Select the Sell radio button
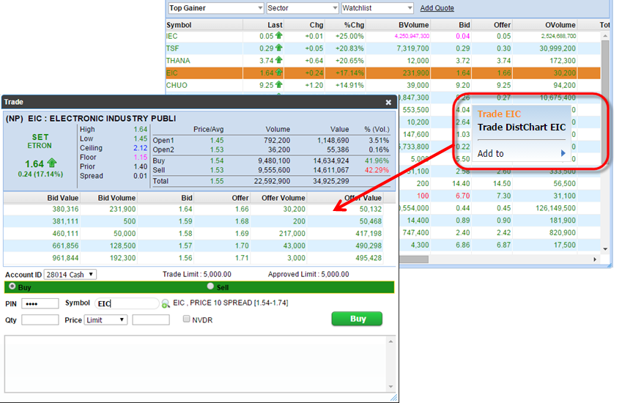 point(211,287)
